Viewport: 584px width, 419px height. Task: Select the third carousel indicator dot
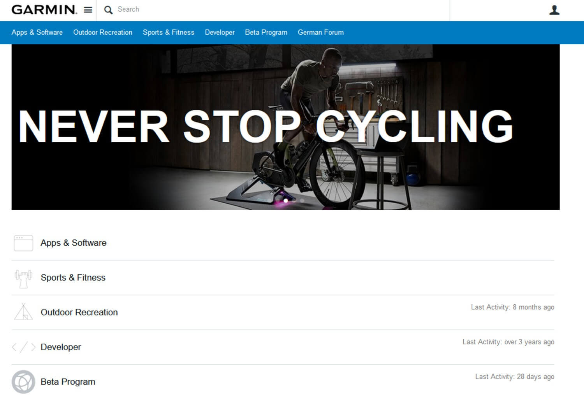coord(301,201)
